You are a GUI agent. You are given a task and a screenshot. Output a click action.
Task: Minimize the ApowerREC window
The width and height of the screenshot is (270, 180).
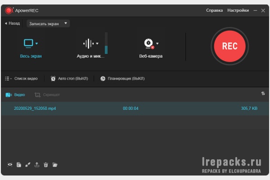coord(255,10)
